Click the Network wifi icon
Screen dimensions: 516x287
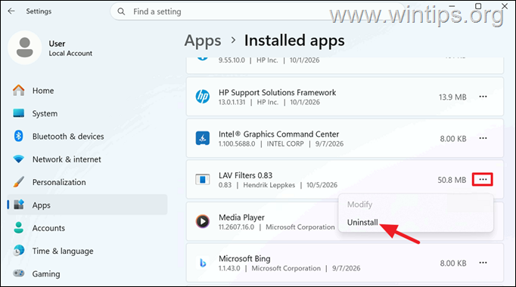19,159
